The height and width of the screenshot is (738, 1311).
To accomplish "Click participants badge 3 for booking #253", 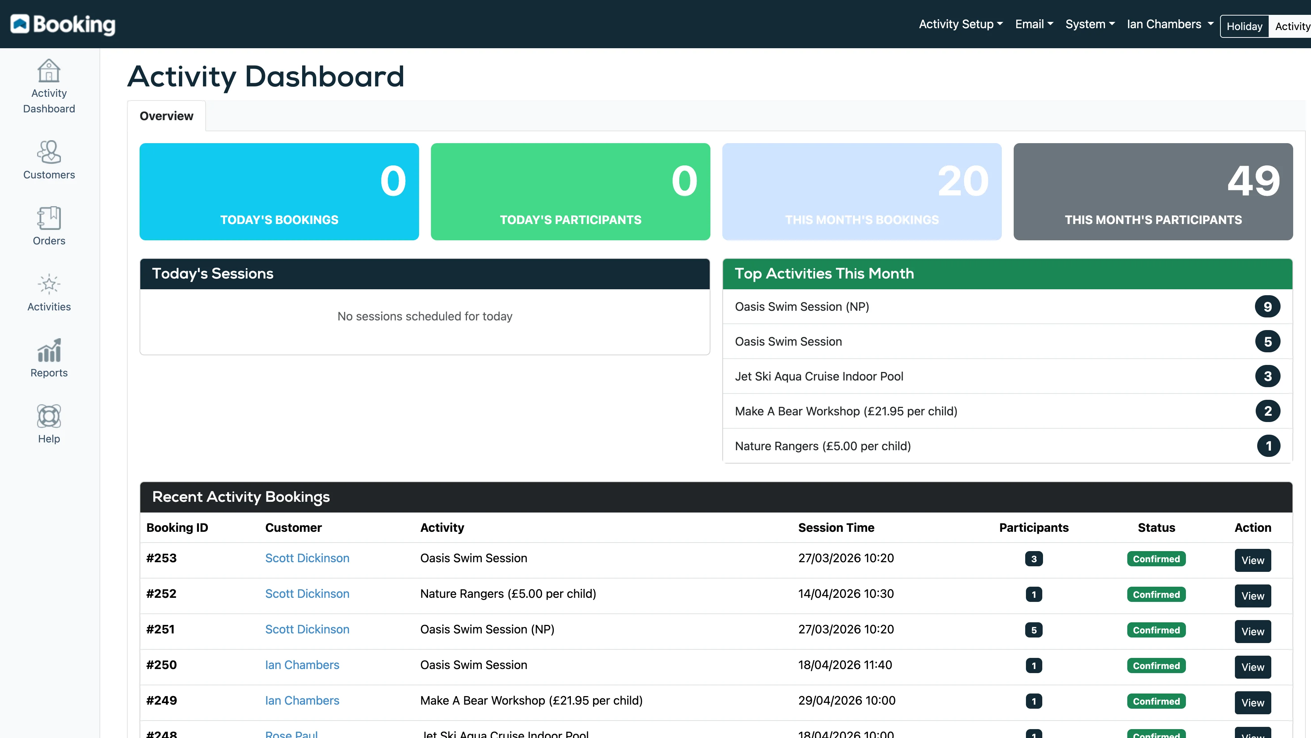I will 1034,559.
